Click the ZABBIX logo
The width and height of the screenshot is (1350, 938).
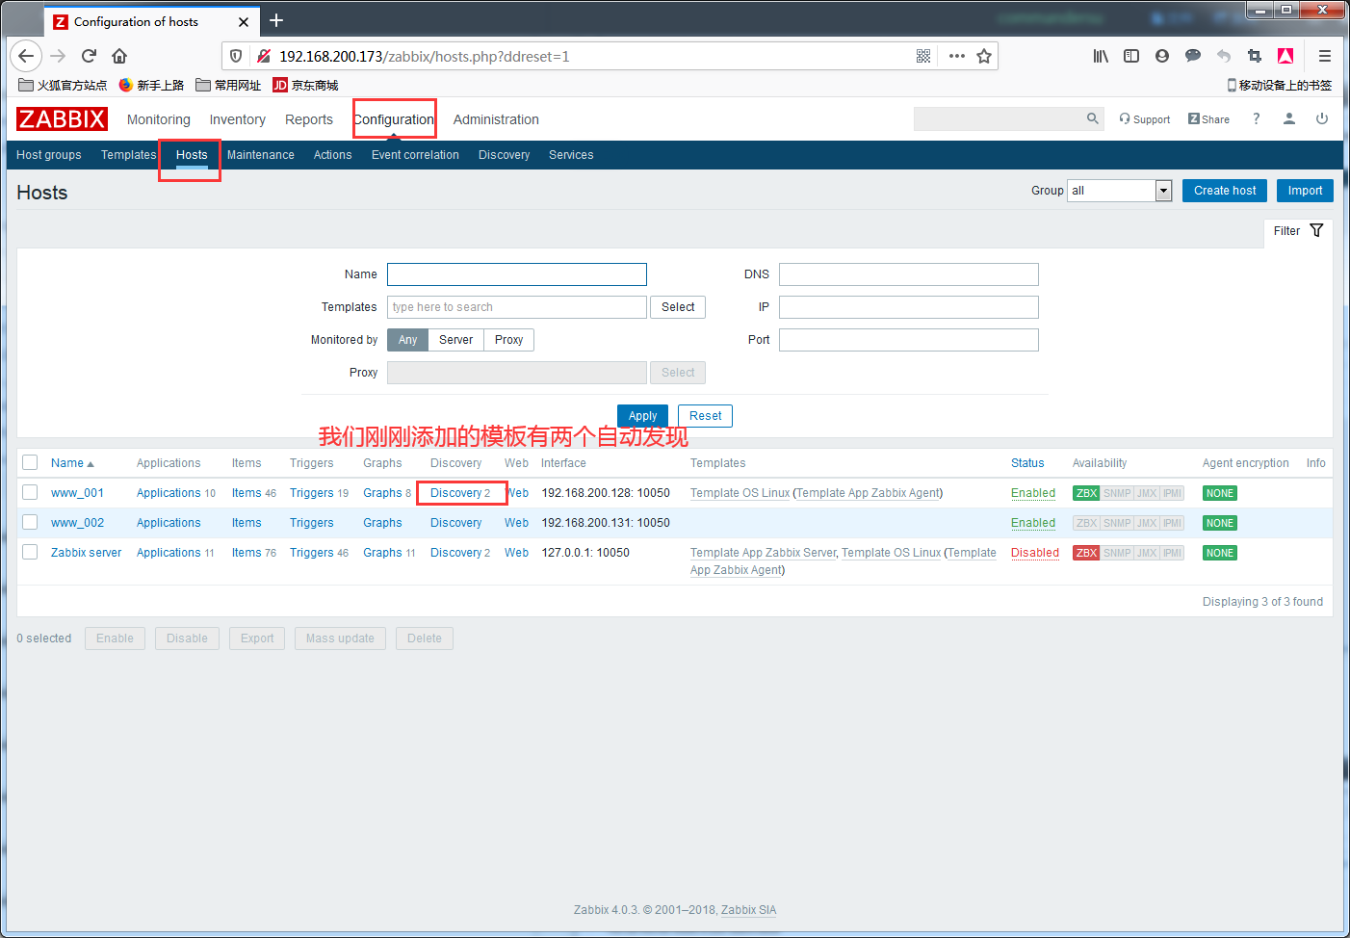(62, 119)
